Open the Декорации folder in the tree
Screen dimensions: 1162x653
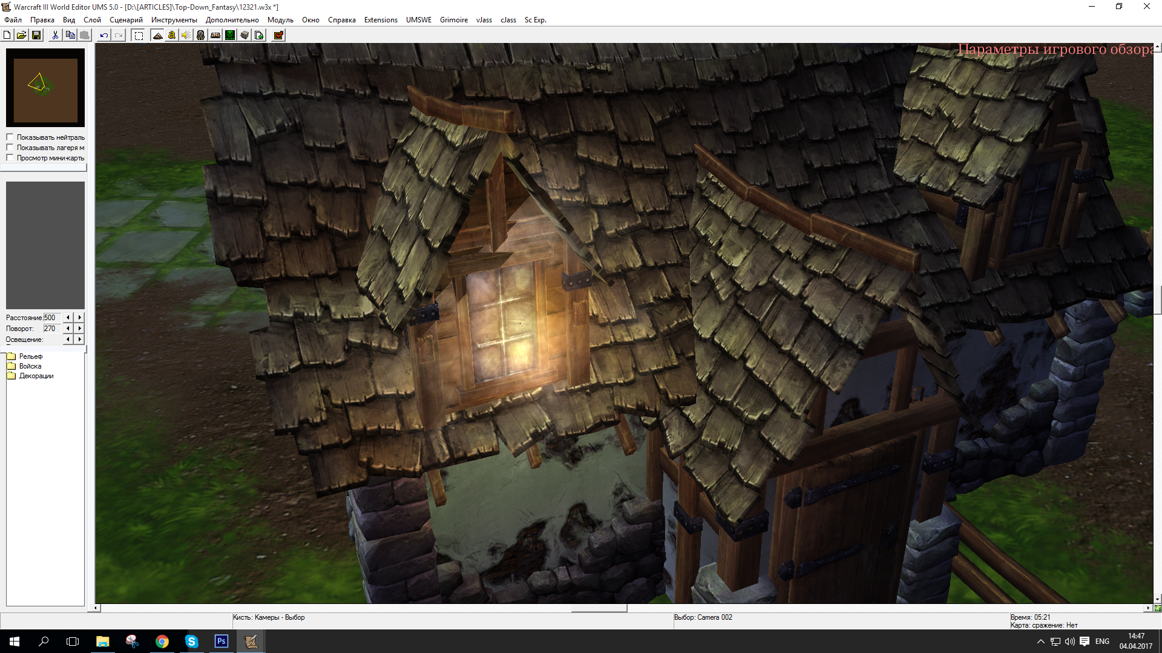click(x=30, y=376)
